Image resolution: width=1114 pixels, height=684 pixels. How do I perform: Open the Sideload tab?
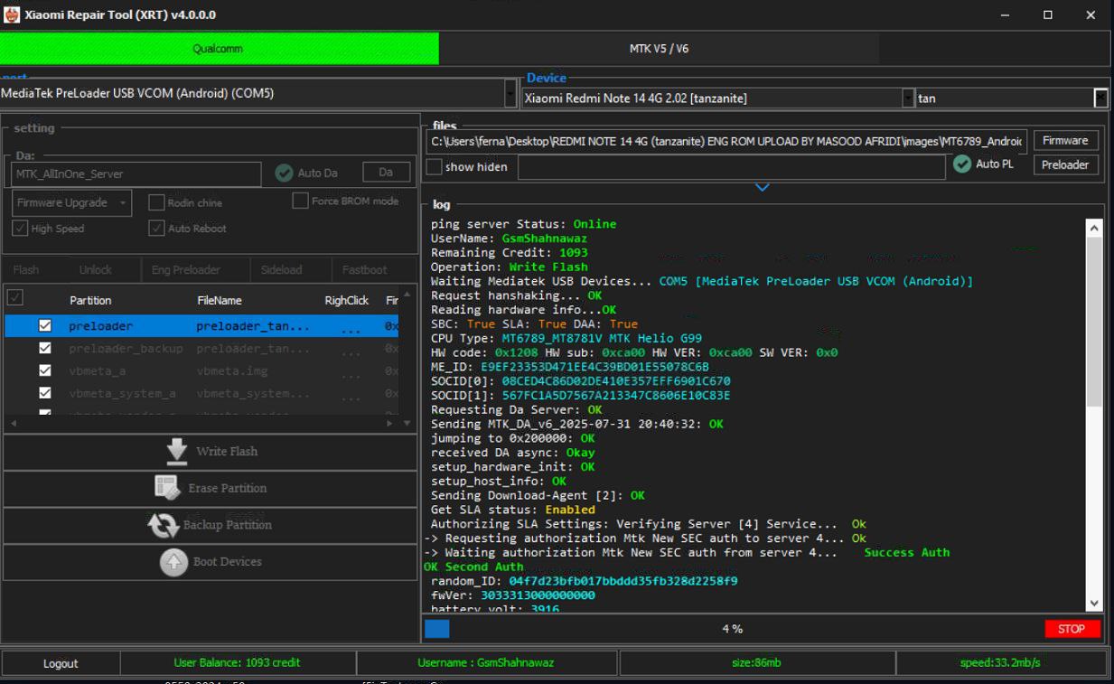click(281, 269)
